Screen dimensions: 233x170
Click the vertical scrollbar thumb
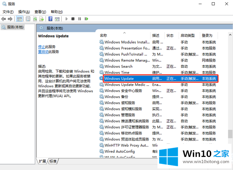230,134
